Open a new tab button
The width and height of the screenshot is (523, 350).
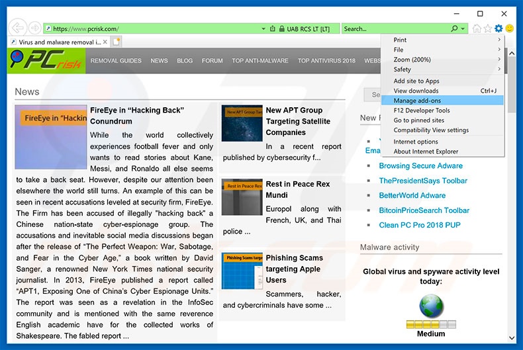pyautogui.click(x=116, y=42)
